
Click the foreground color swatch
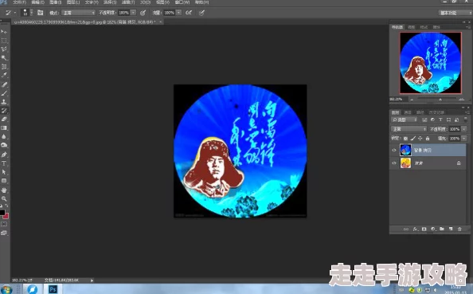2,213
